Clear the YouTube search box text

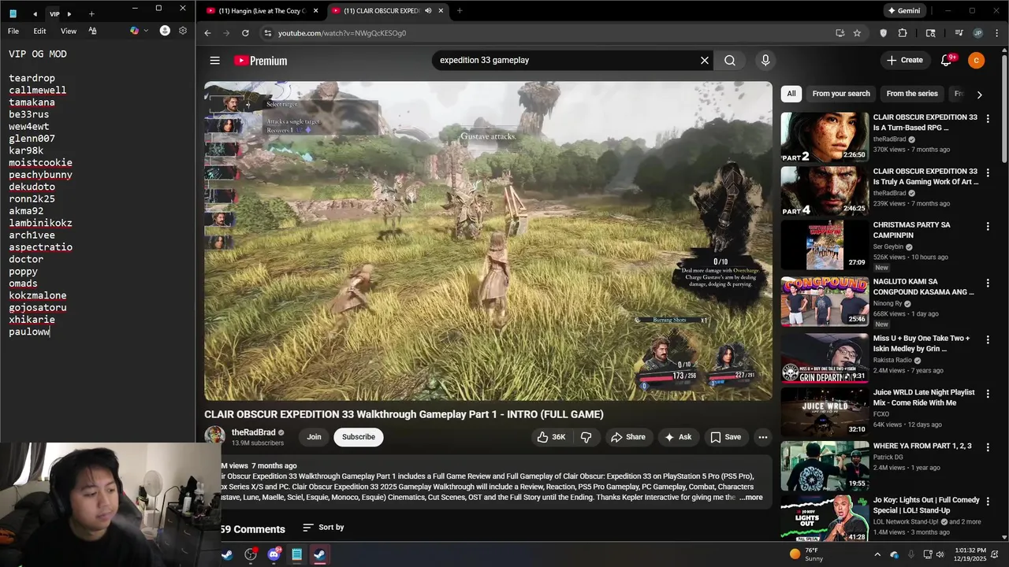coord(705,61)
